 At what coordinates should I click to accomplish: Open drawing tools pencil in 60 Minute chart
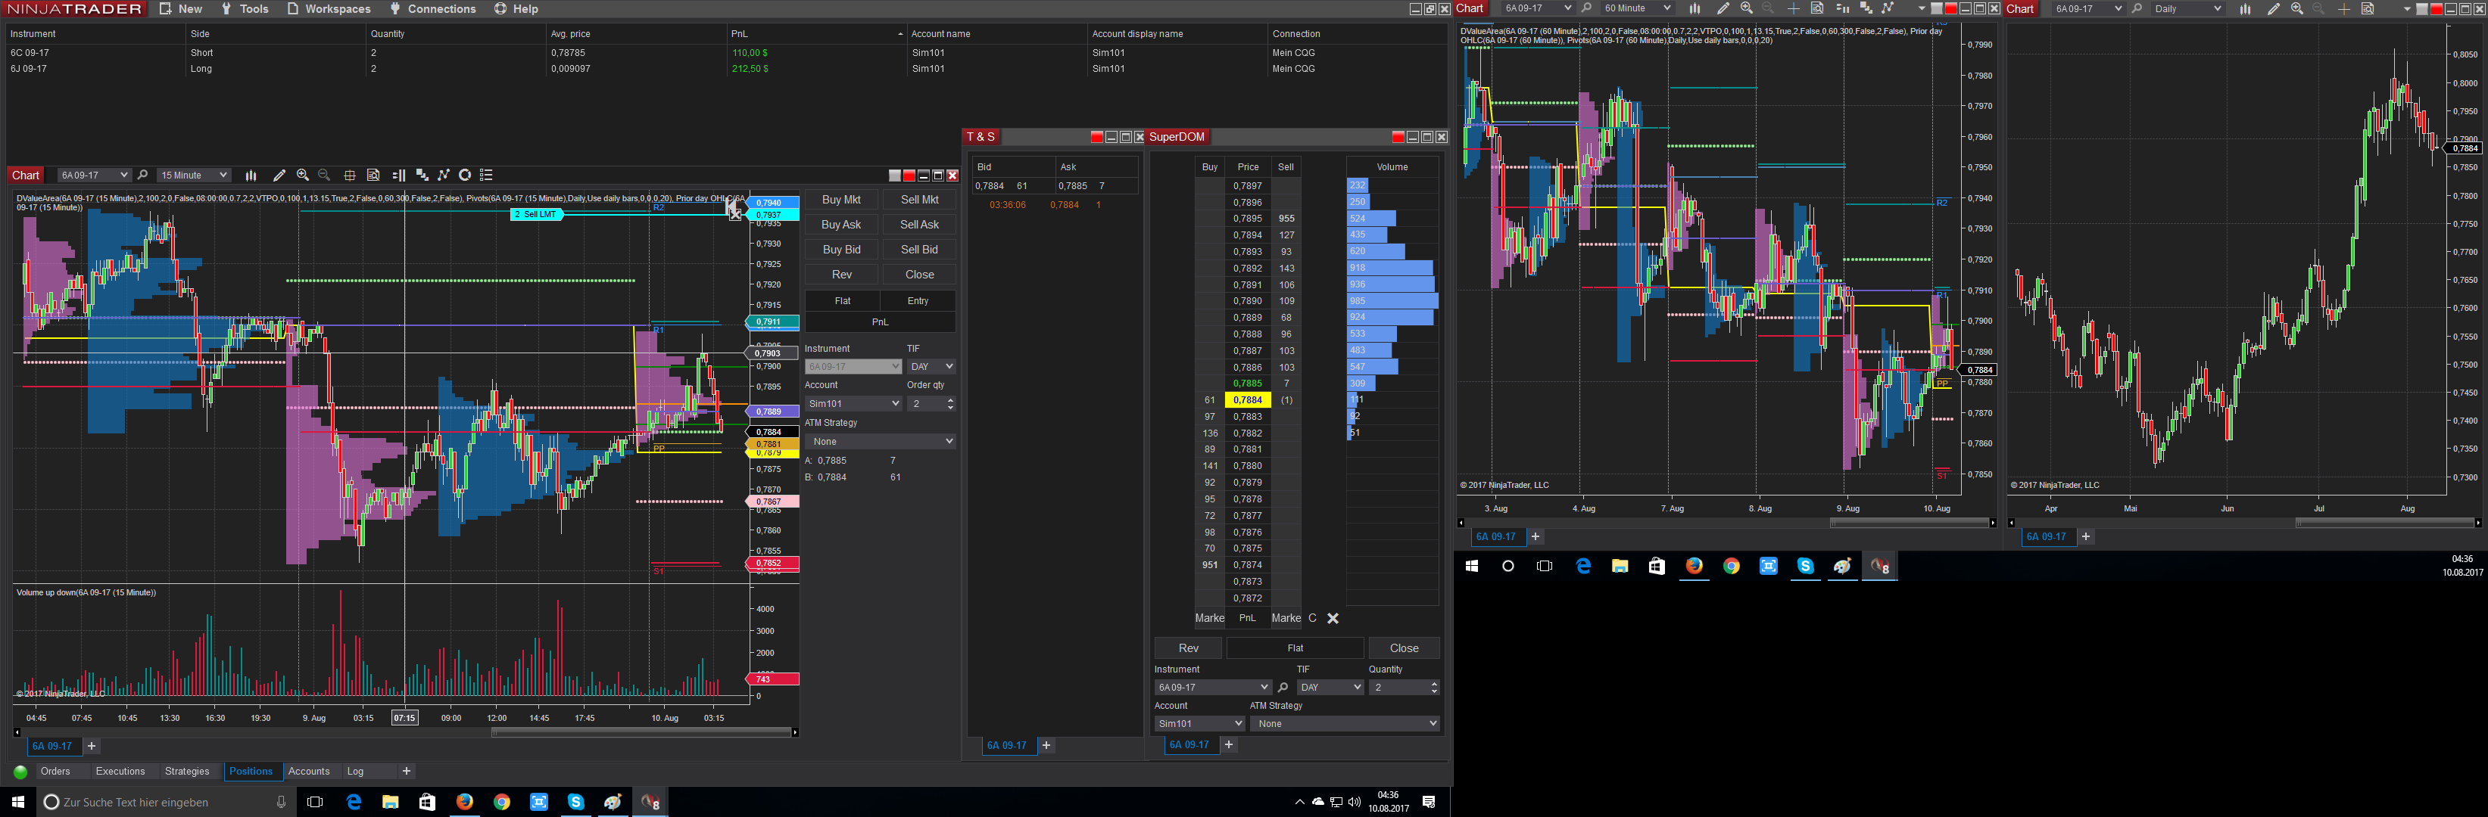(x=1723, y=8)
